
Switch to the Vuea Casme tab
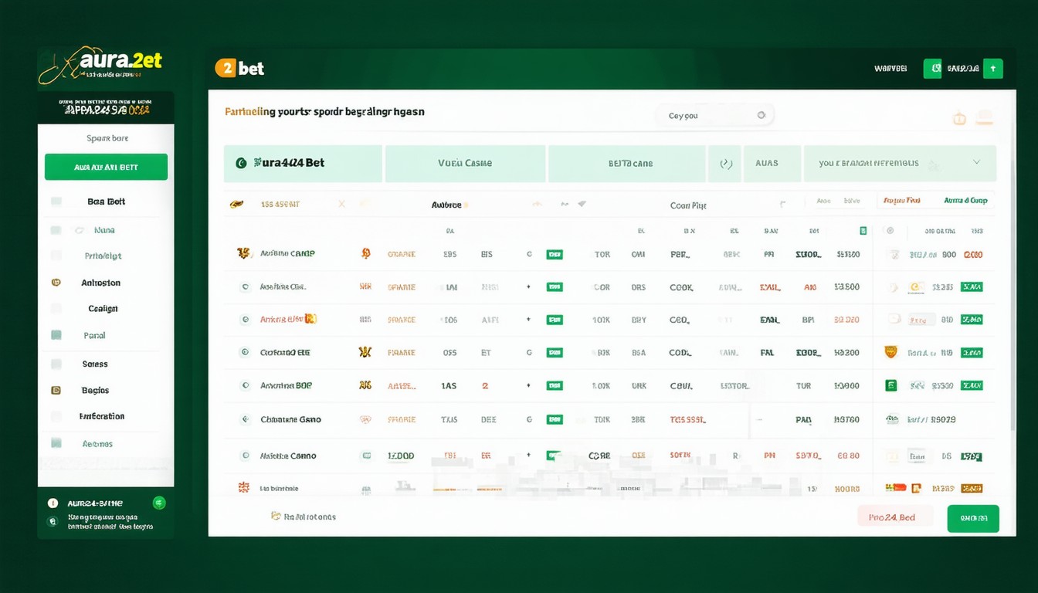tap(465, 164)
